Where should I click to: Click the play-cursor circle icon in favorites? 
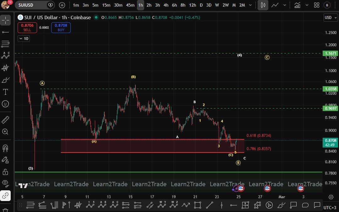[x=269, y=205]
